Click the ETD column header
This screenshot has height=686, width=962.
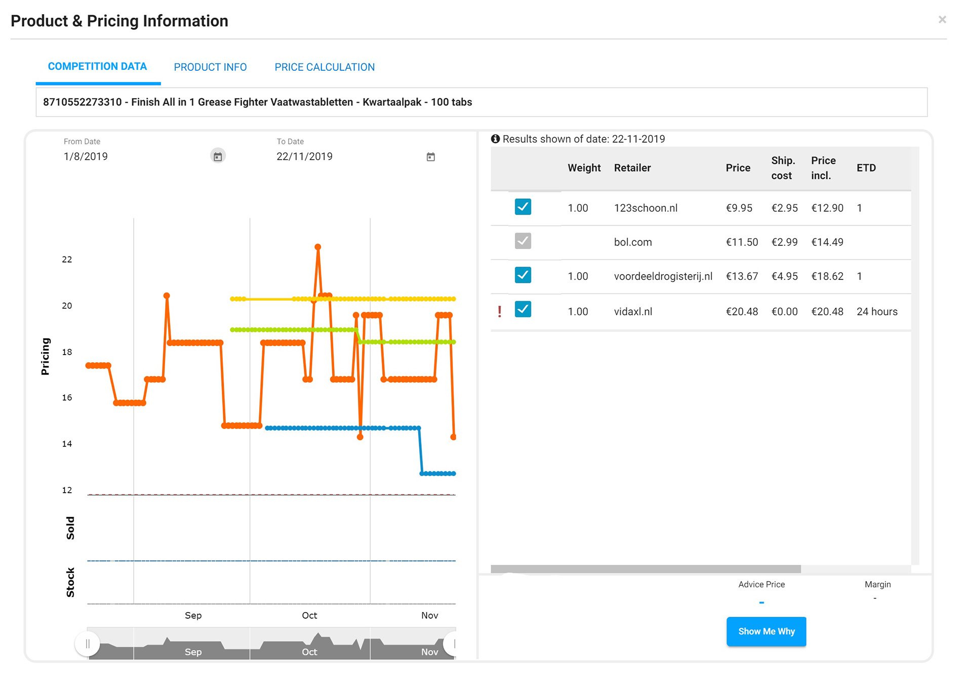pos(866,168)
